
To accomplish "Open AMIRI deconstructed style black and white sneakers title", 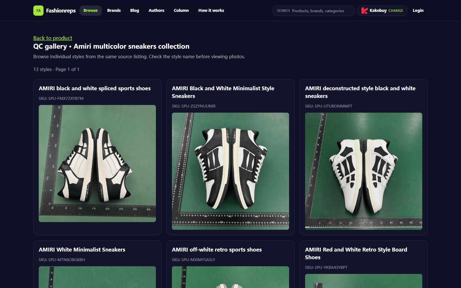I will pyautogui.click(x=360, y=92).
